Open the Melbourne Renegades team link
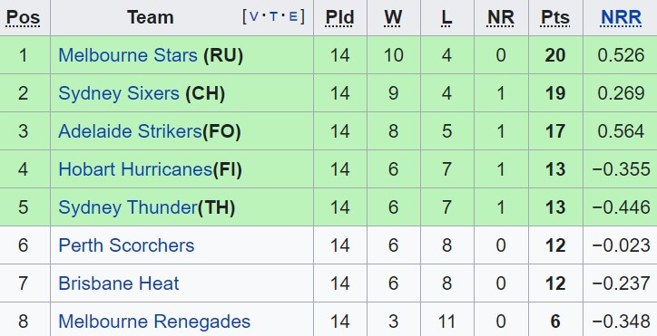The height and width of the screenshot is (336, 657). pyautogui.click(x=154, y=322)
